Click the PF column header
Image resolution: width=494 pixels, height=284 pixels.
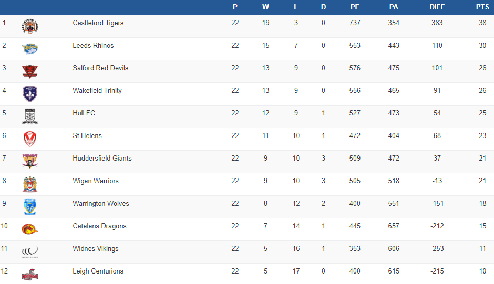355,7
